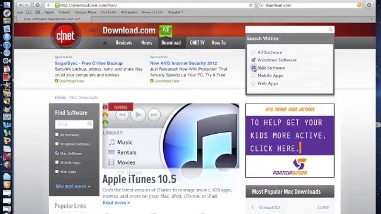This screenshot has width=381, height=214.
Task: Open CNET TV in navigation
Action: 197,43
